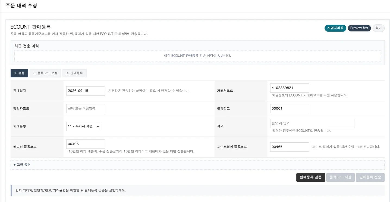Click the 거래처코드 input field
The height and width of the screenshot is (202, 390).
290,88
